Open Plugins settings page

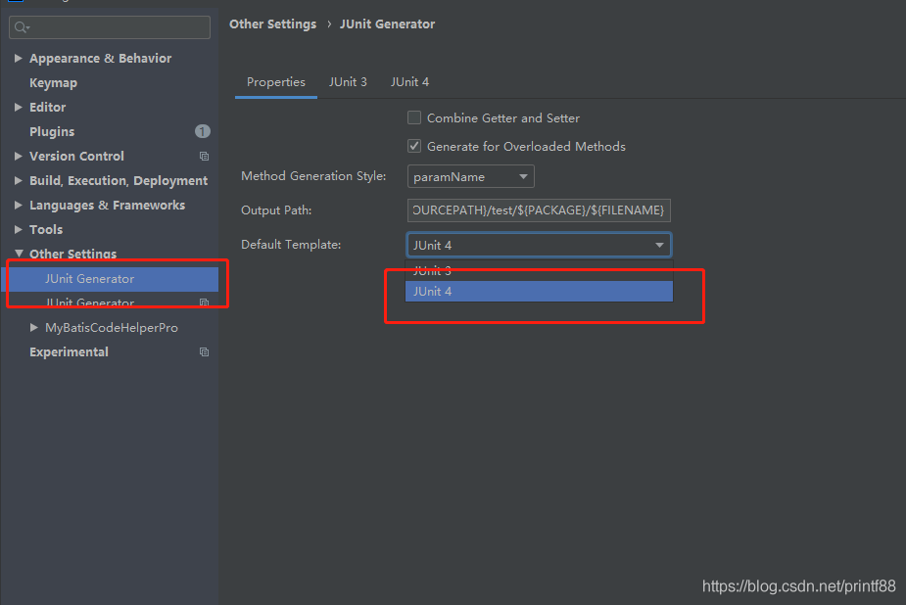click(52, 132)
